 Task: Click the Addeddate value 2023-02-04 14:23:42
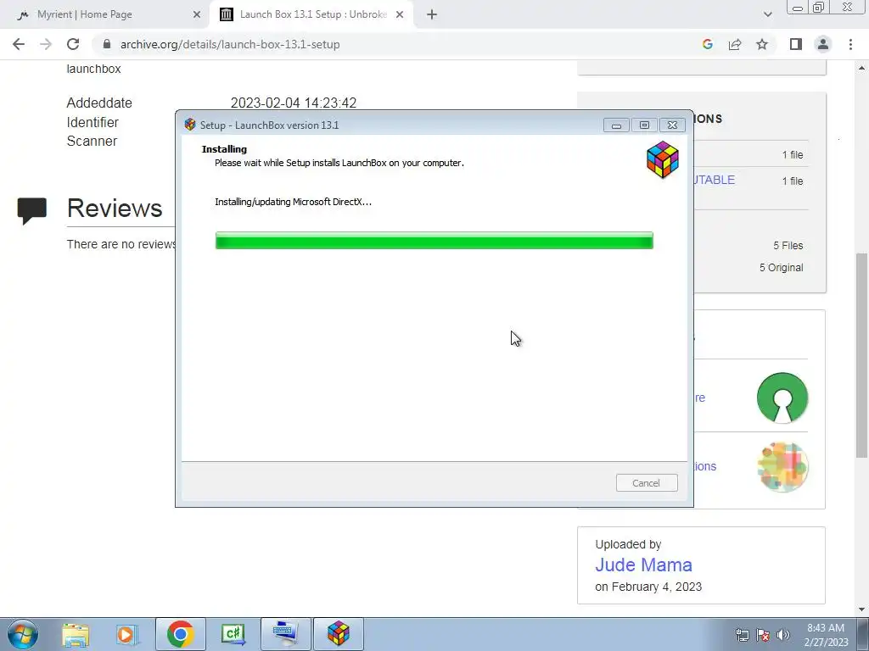293,103
